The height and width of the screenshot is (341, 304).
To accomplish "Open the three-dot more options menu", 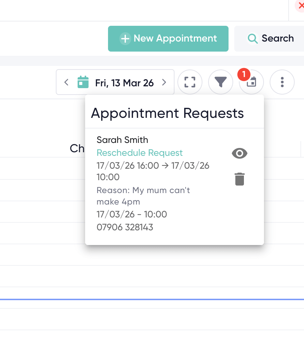I will 282,82.
